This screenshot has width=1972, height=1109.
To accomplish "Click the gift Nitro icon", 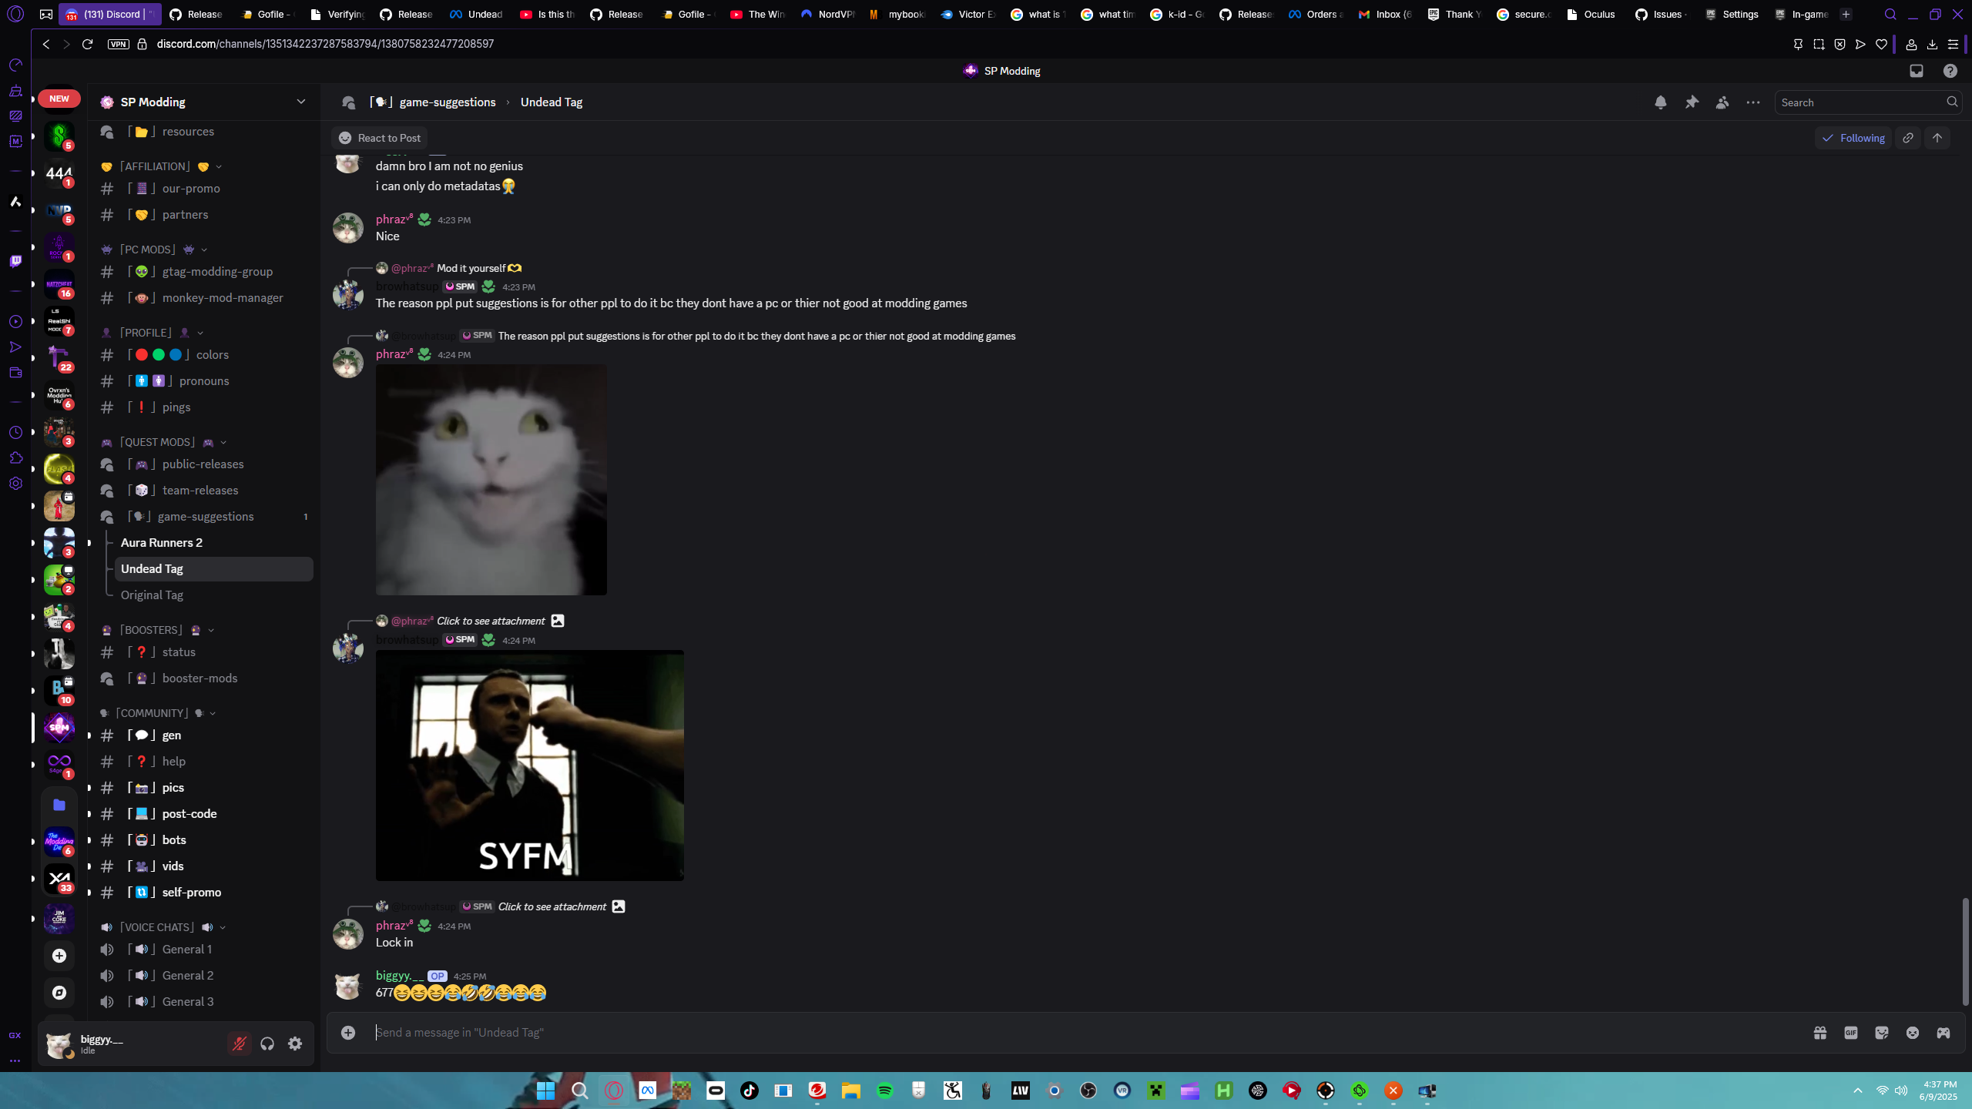I will 1820,1033.
